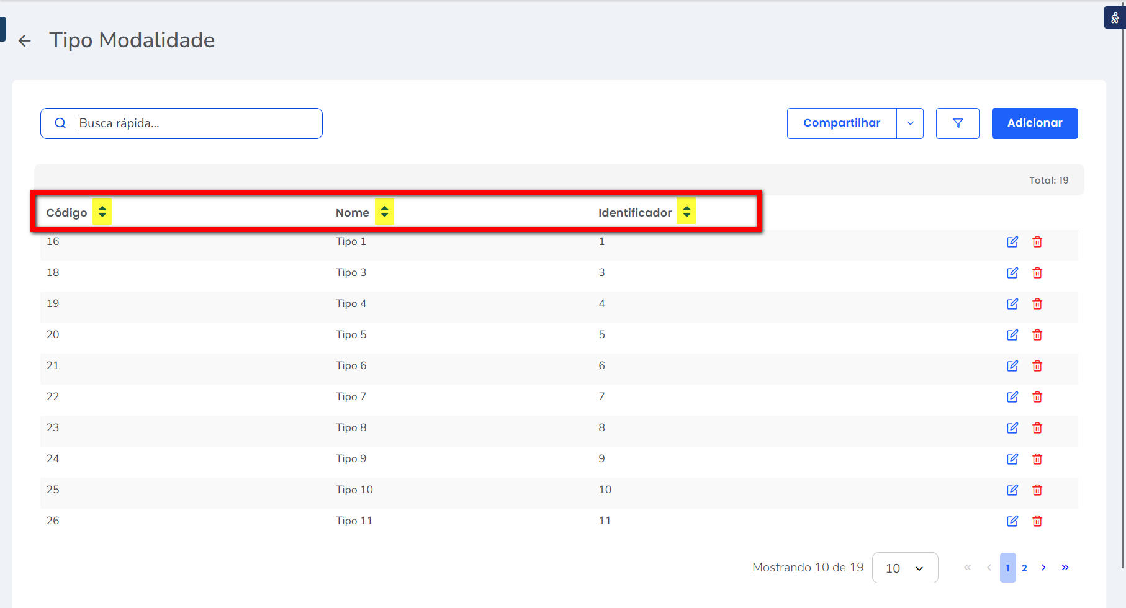Open the rows-per-page dropdown showing 10

[904, 568]
